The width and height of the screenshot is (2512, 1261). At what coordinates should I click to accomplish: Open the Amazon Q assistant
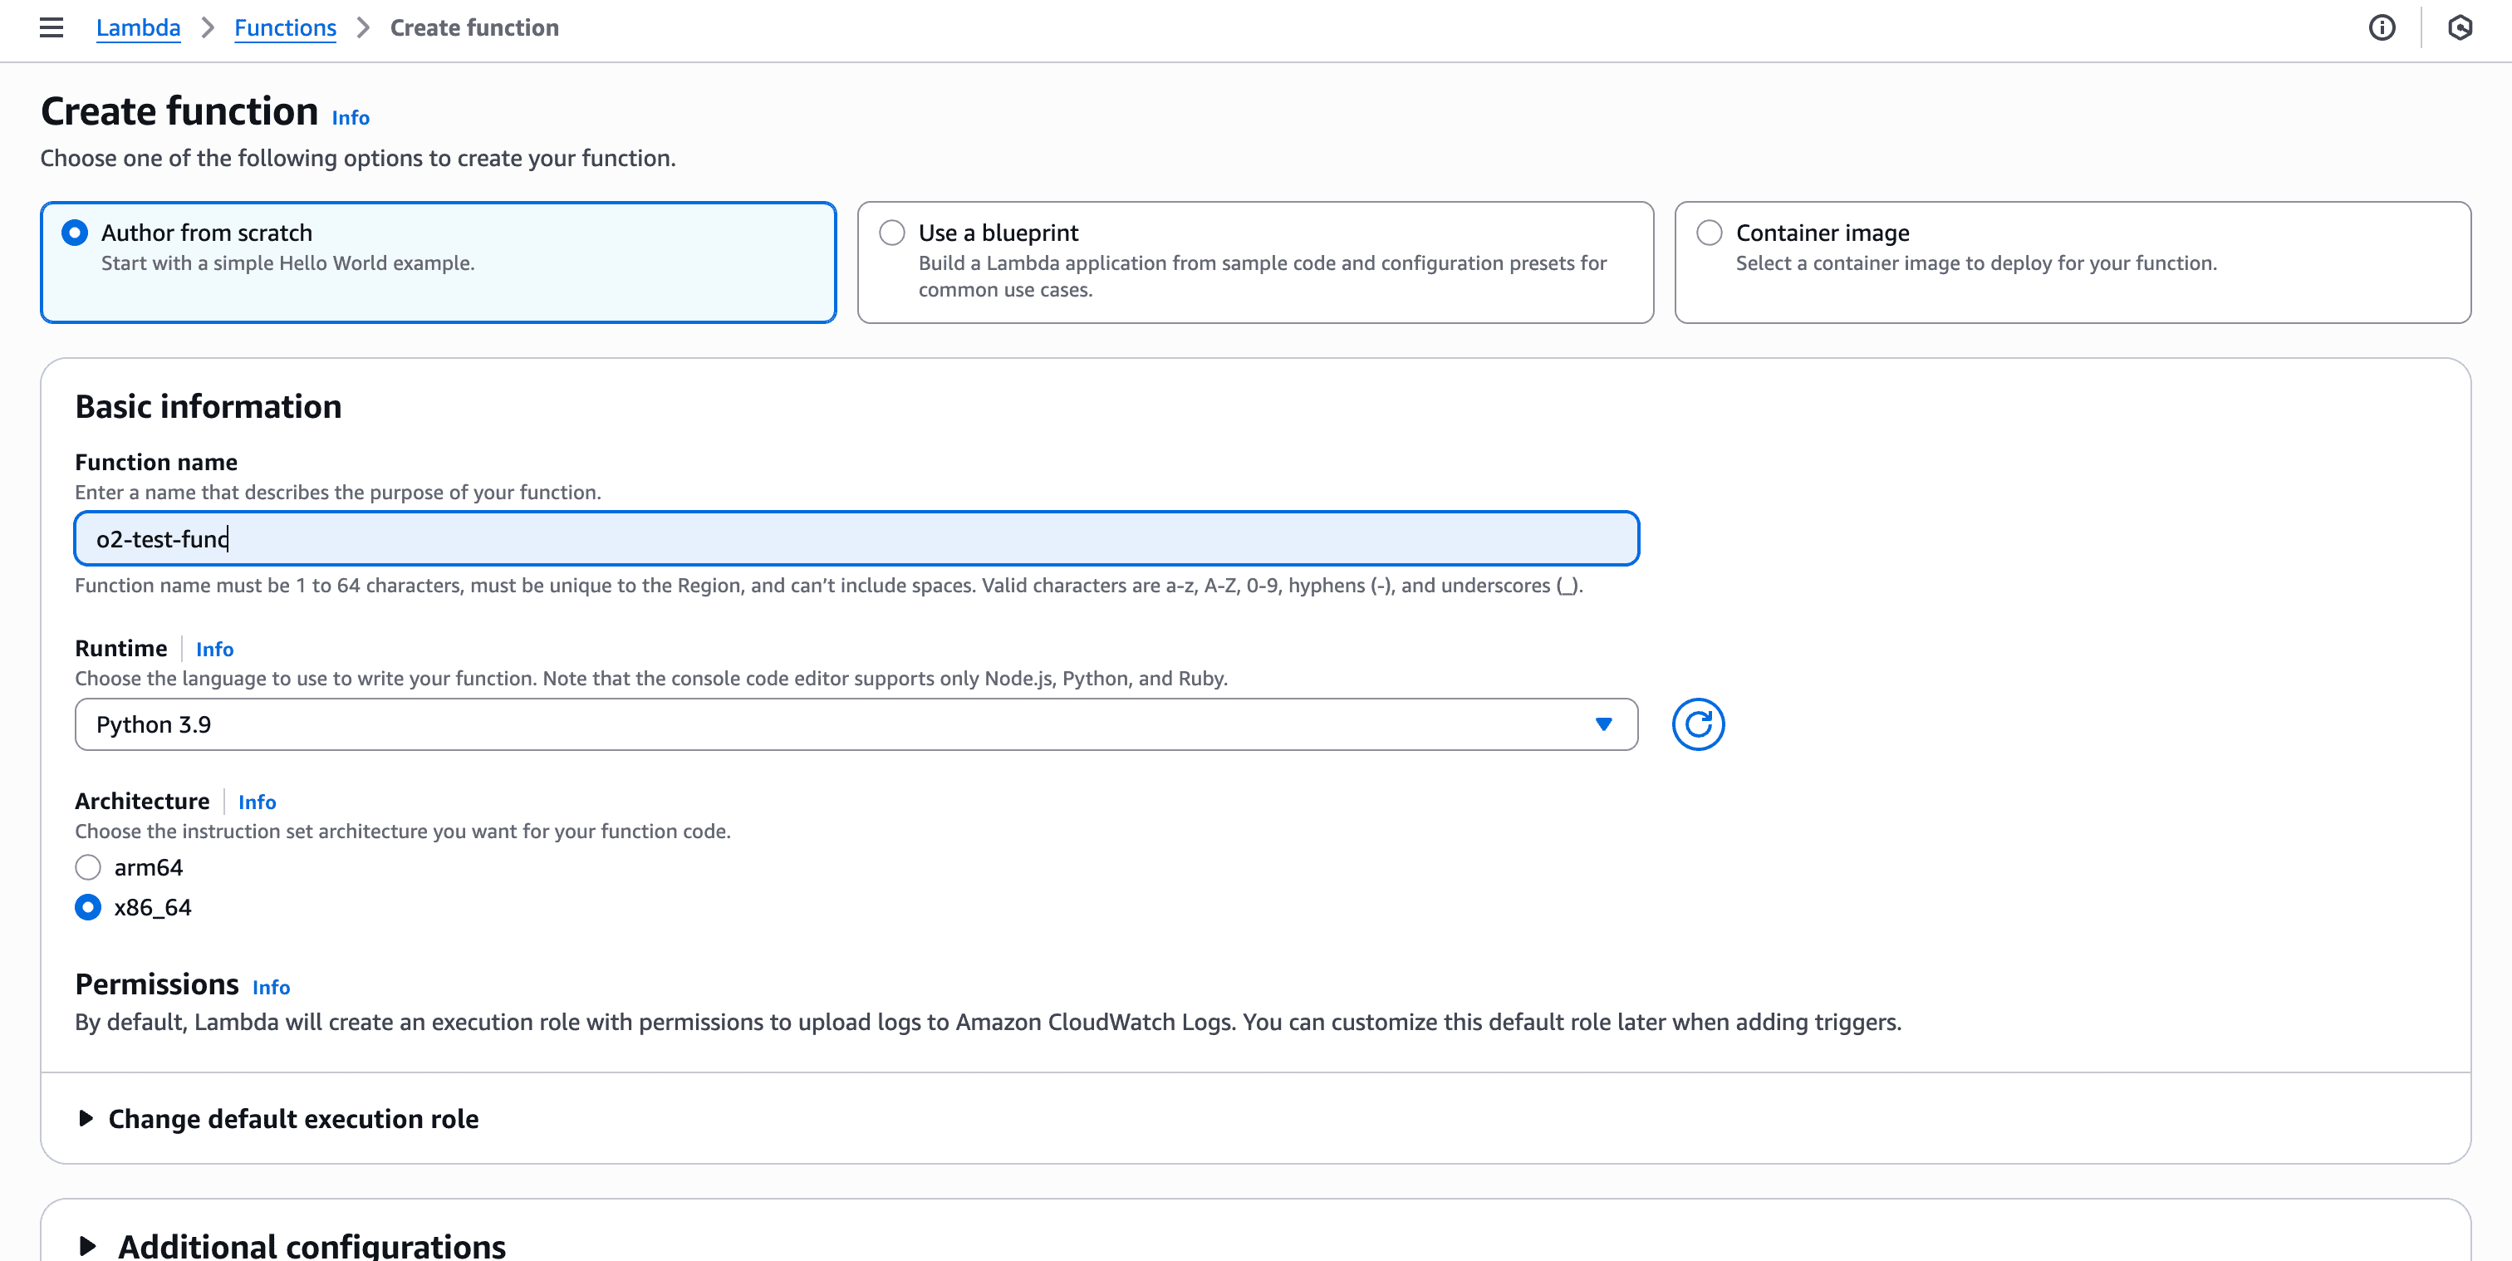(2461, 28)
